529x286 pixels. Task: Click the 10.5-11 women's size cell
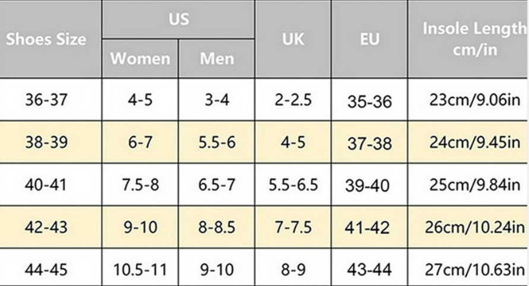click(140, 270)
